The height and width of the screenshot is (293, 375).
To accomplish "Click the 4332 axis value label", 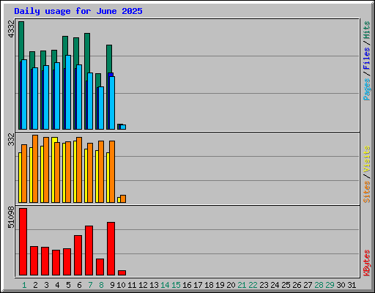I will tap(11, 29).
